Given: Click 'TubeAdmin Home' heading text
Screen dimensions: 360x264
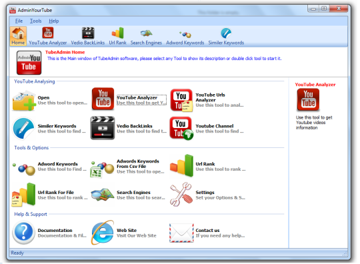Looking at the screenshot, I should click(65, 52).
